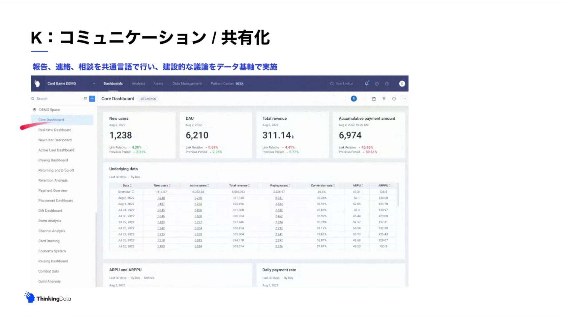The width and height of the screenshot is (564, 317).
Task: Open Guild Analysis dashboard
Action: pos(49,281)
